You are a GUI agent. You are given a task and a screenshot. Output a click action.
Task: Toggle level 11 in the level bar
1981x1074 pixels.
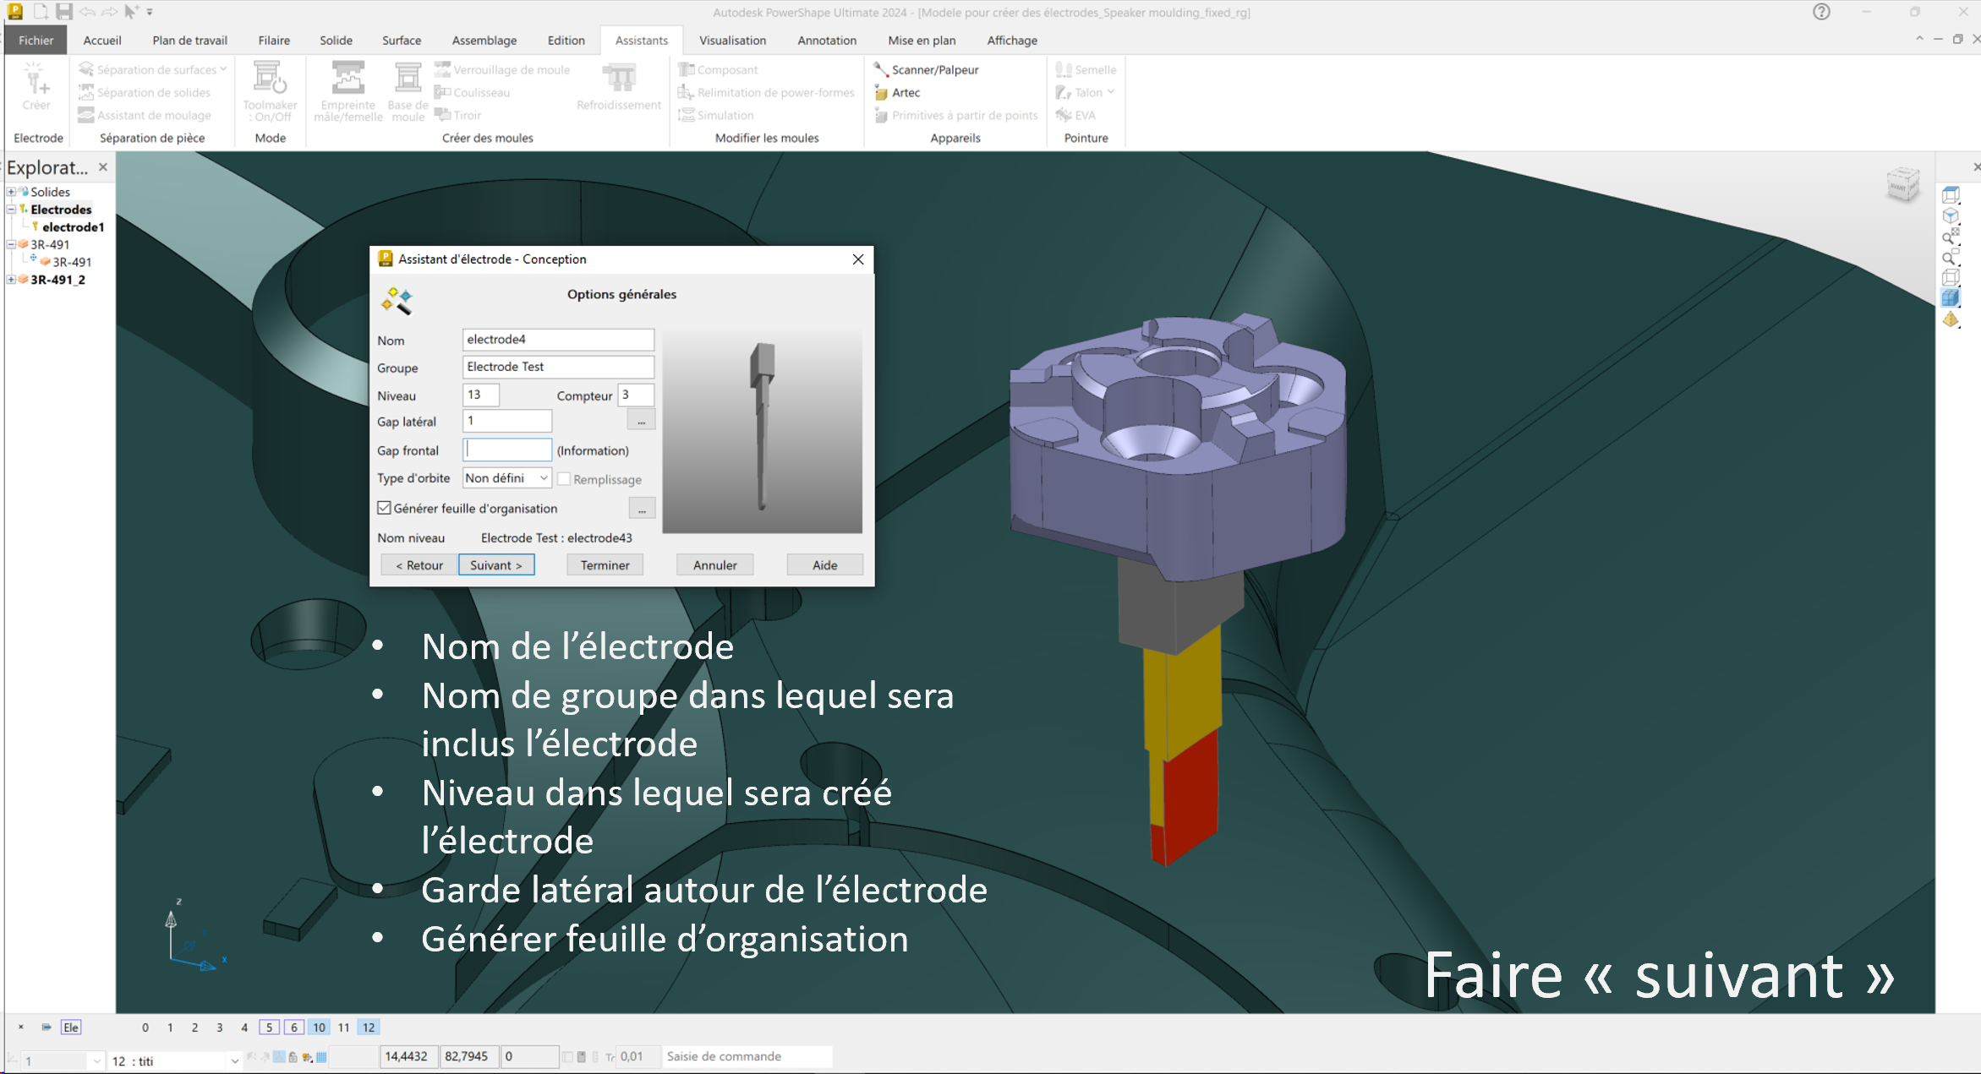(x=343, y=1028)
